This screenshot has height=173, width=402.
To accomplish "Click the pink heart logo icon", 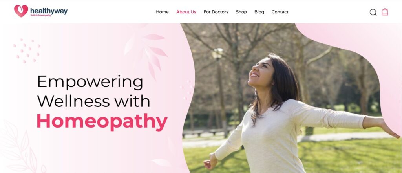I will [21, 11].
